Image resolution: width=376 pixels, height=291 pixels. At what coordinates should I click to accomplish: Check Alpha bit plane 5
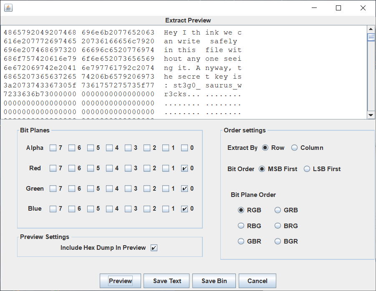click(91, 148)
